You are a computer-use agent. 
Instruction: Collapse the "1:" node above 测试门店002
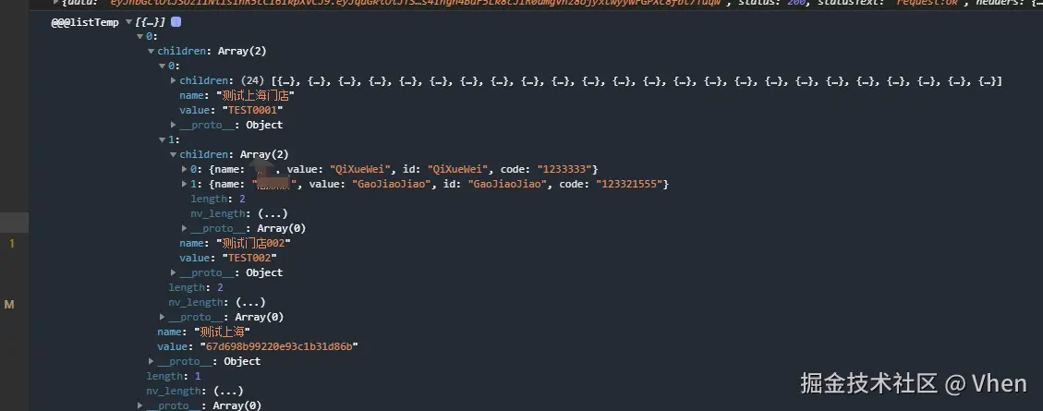(x=163, y=139)
